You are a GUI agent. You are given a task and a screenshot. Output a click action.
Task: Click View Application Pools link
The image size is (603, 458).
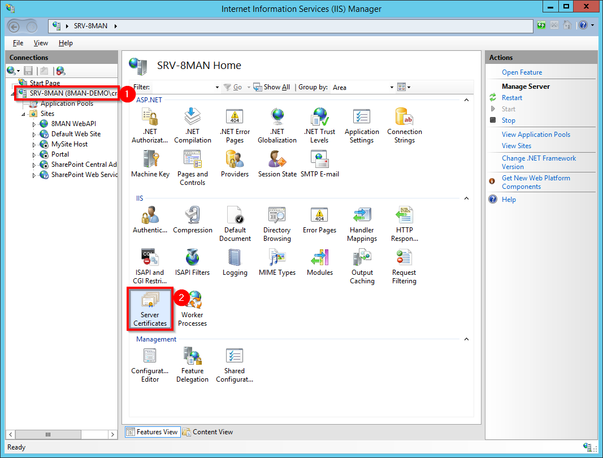[536, 135]
